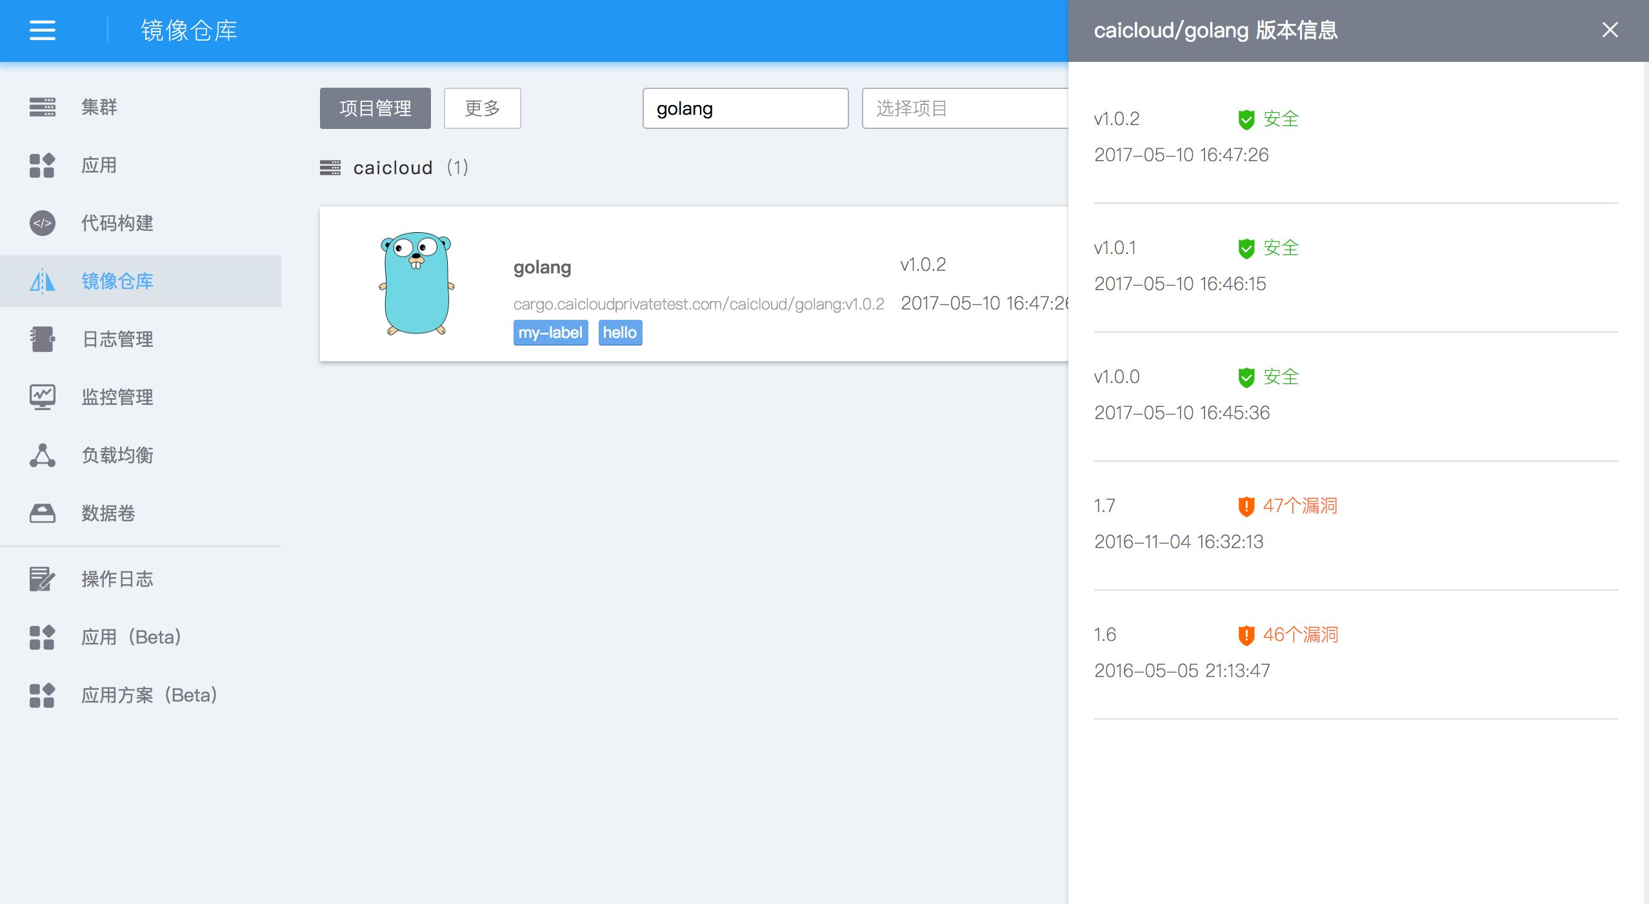
Task: Click the 操作日志 operation log icon
Action: tap(43, 579)
